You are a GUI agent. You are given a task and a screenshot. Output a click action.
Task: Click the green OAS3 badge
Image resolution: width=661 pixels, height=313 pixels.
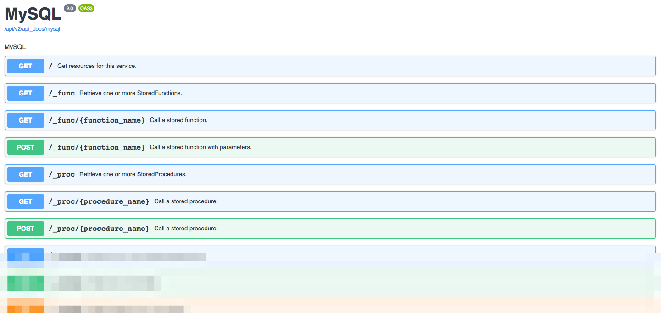coord(86,8)
